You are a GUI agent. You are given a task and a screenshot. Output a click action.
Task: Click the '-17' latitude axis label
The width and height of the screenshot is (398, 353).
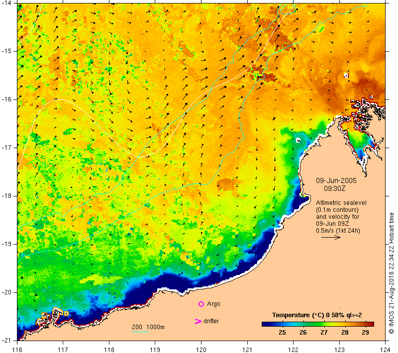click(6, 148)
